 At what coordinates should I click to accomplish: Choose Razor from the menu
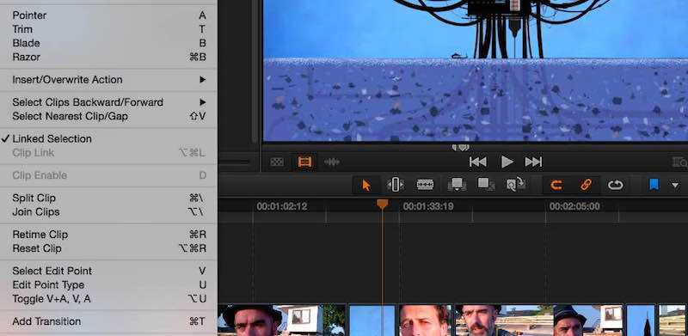coord(108,57)
